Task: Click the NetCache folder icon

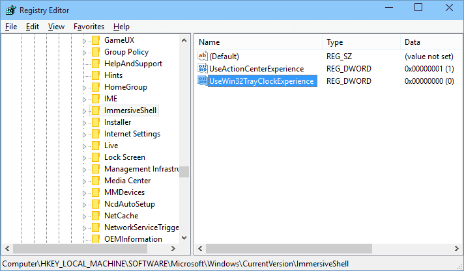Action: pos(96,216)
